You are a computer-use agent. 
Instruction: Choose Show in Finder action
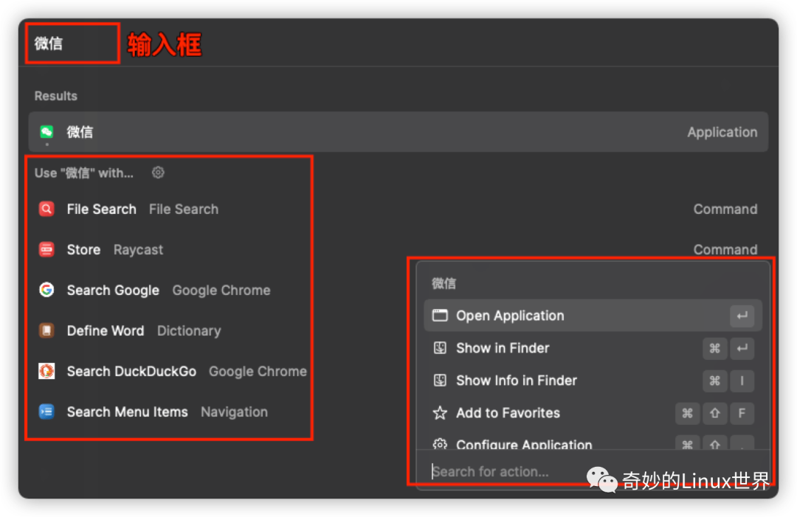tap(593, 348)
